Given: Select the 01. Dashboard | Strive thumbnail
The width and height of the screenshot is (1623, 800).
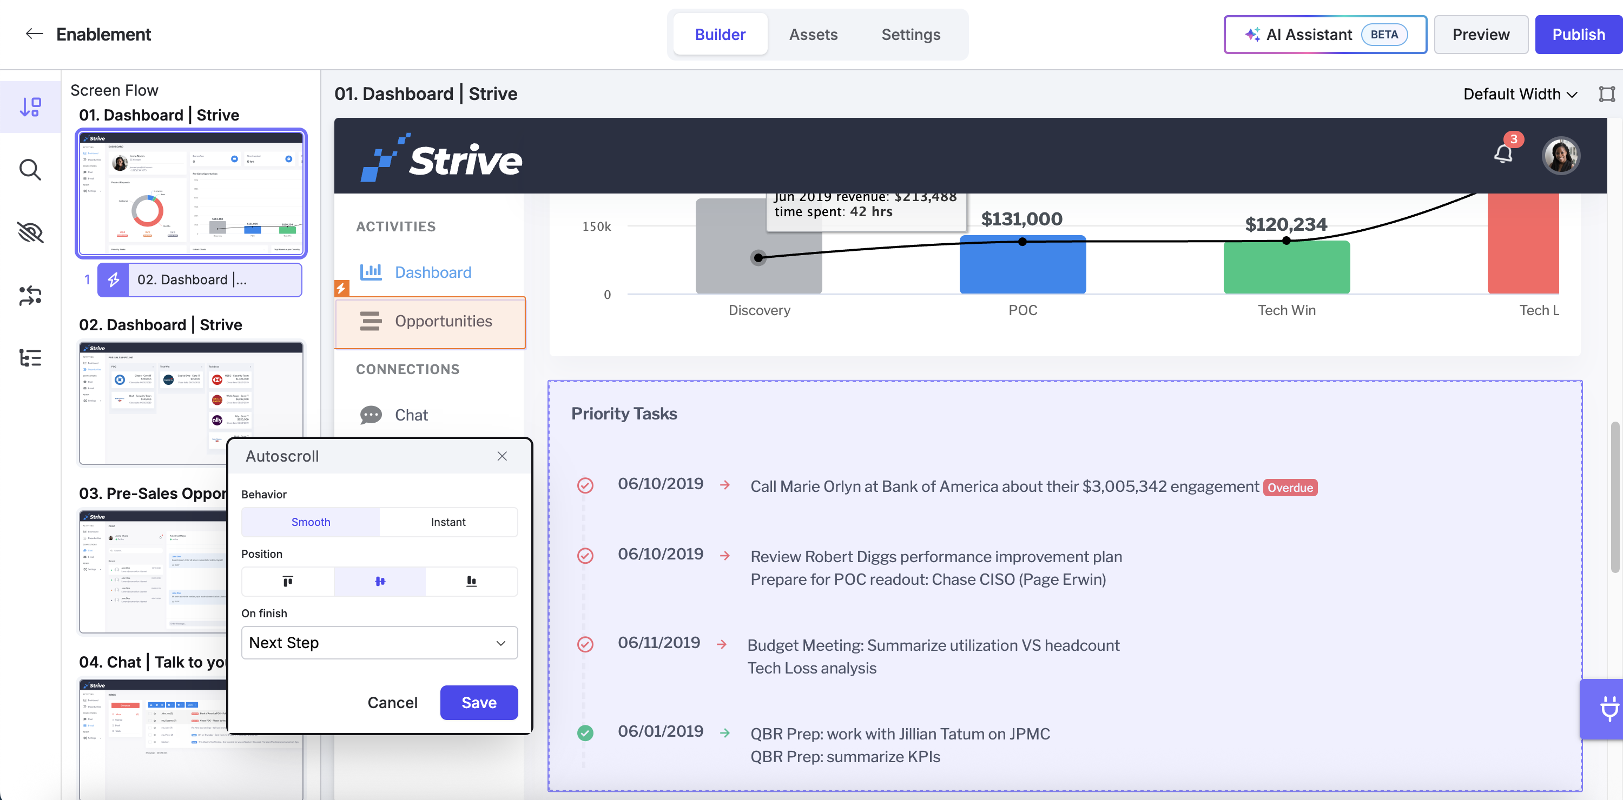Looking at the screenshot, I should point(191,193).
